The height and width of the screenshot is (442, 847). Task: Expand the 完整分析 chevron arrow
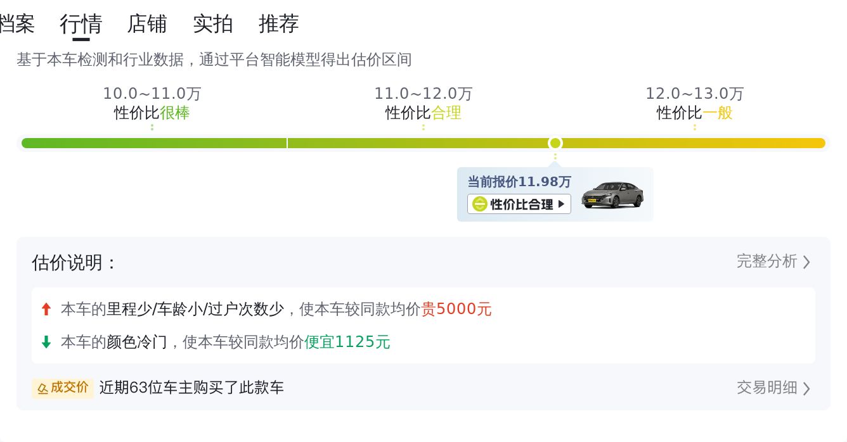coord(806,262)
